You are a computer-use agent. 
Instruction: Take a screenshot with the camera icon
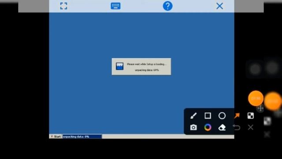coord(193,127)
